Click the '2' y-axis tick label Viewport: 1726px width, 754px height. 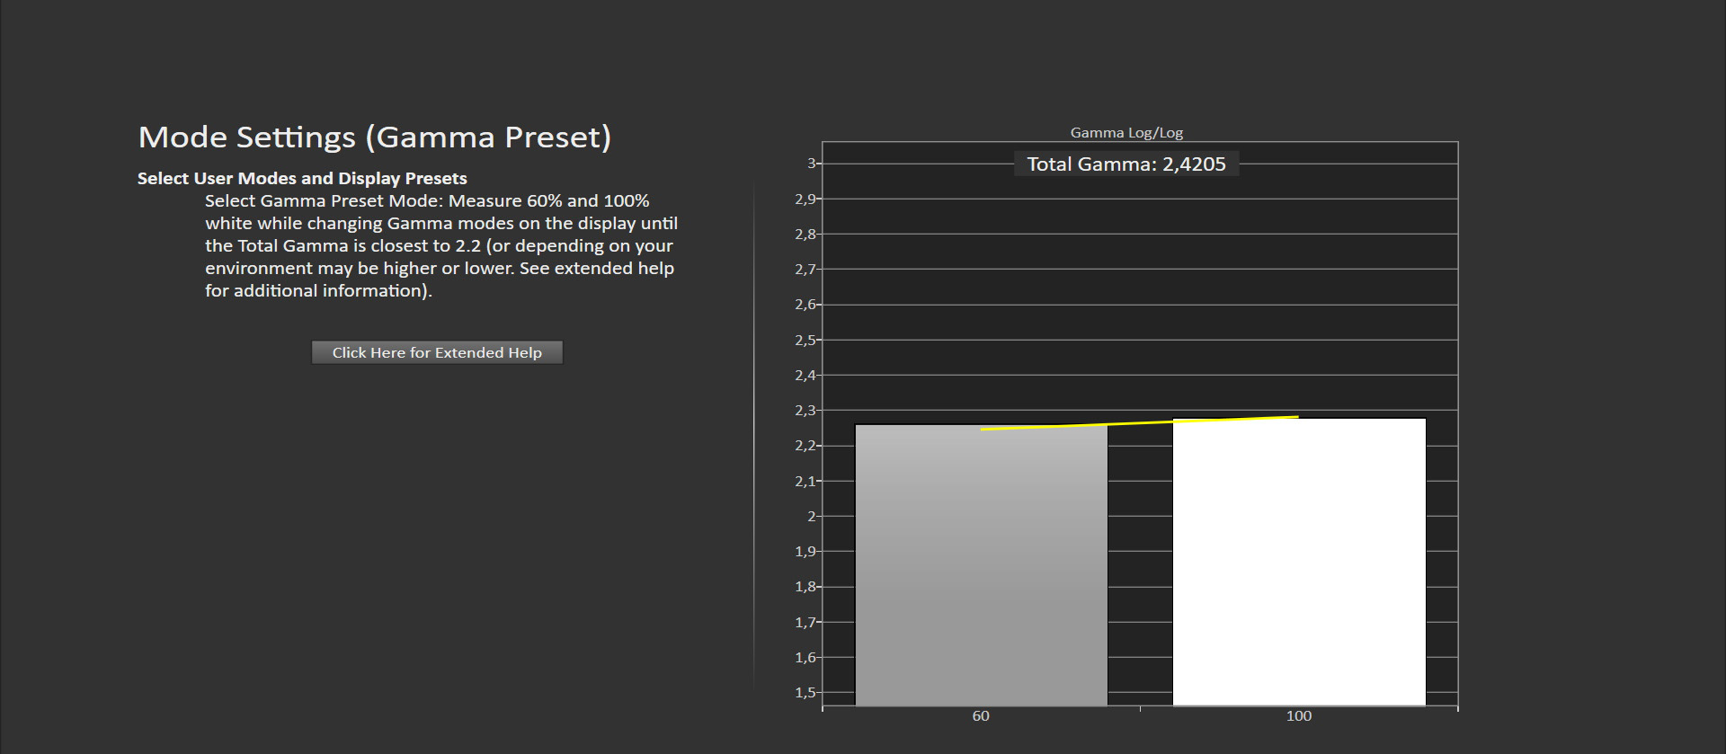811,517
